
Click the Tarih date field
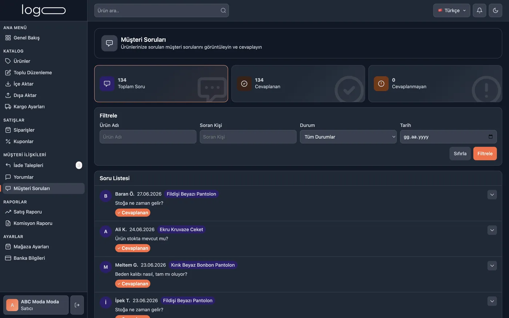coord(448,137)
